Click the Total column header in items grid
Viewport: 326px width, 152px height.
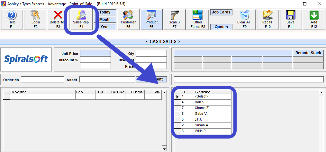point(153,92)
